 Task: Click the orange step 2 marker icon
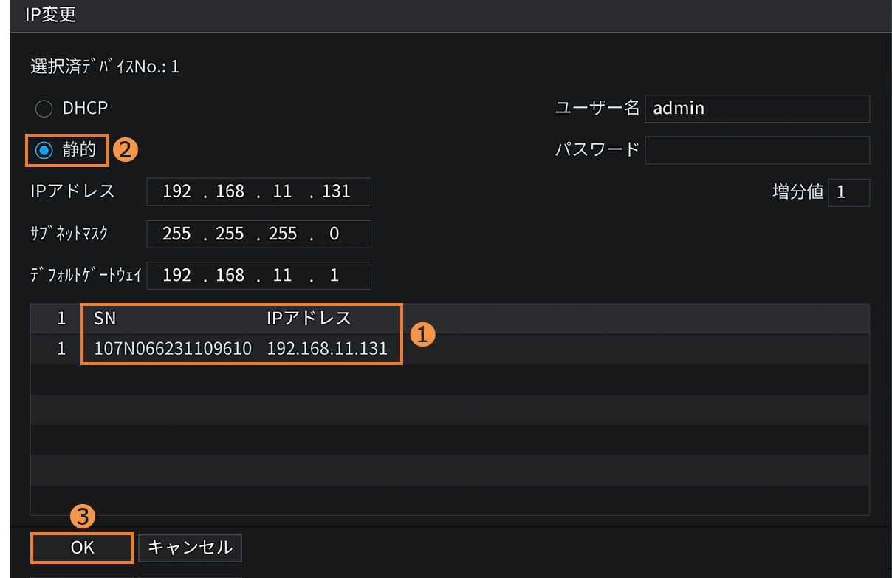[126, 150]
